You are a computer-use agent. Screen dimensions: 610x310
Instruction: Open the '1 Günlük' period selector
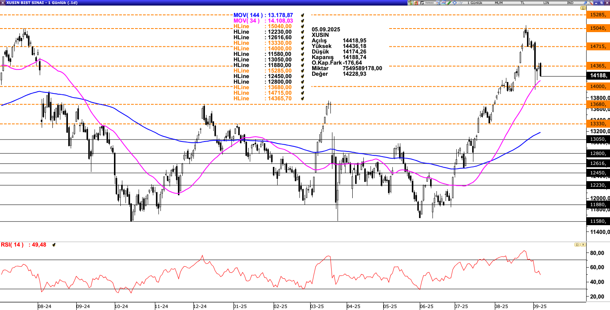475,3
